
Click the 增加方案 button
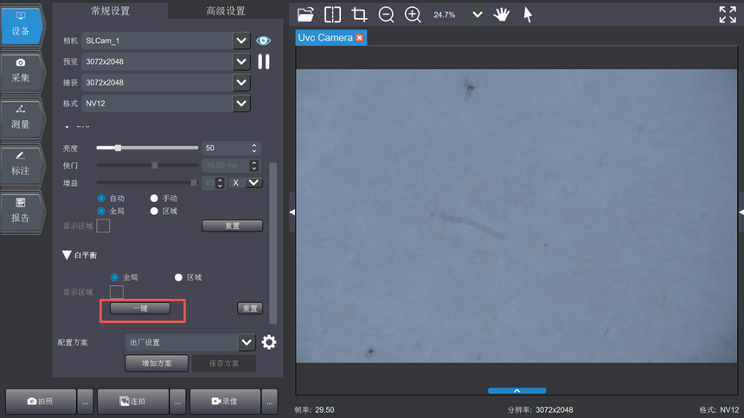(157, 364)
